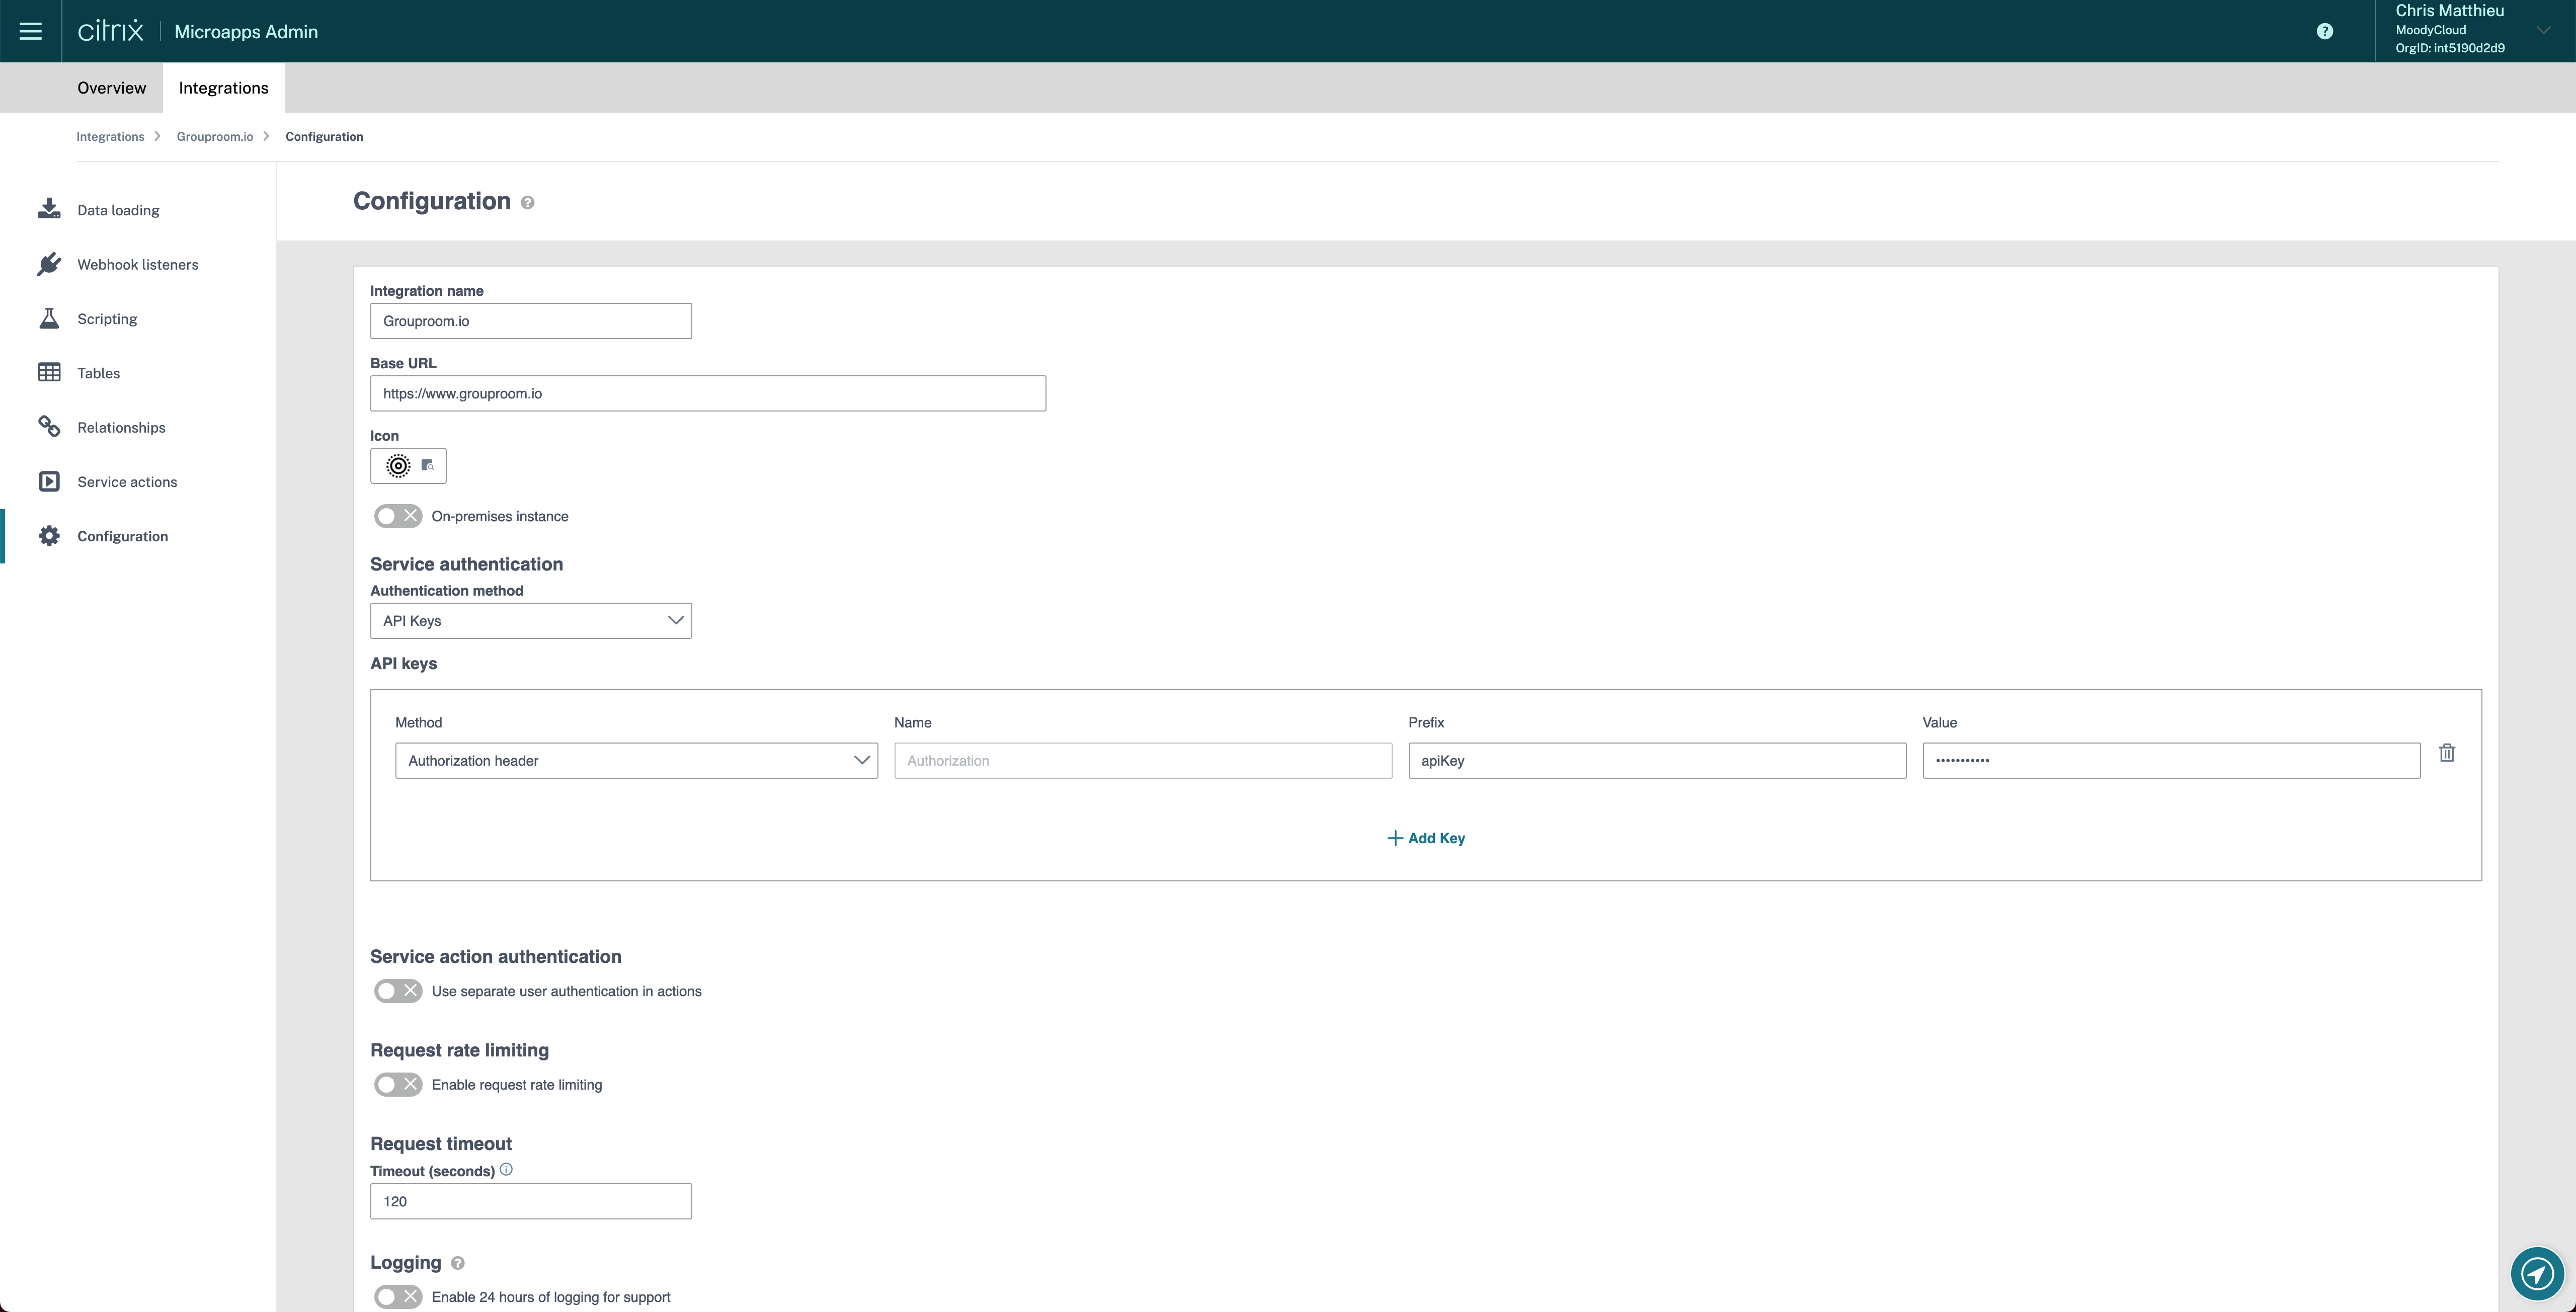The image size is (2576, 1312).
Task: Click the MoodyCloud organization text
Action: (2430, 30)
